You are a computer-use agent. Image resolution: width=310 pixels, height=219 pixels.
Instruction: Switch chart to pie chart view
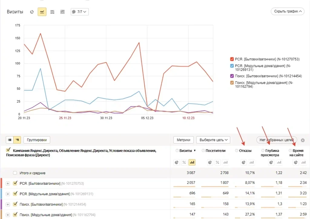tap(32, 12)
